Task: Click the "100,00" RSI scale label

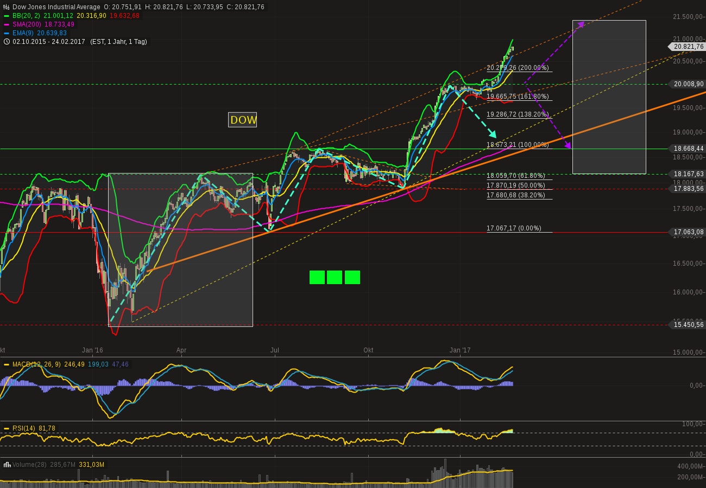Action: tap(692, 424)
